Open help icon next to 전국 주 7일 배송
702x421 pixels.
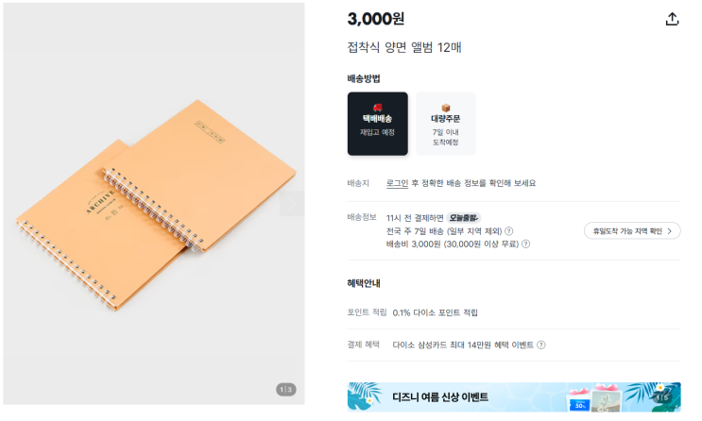(x=508, y=231)
